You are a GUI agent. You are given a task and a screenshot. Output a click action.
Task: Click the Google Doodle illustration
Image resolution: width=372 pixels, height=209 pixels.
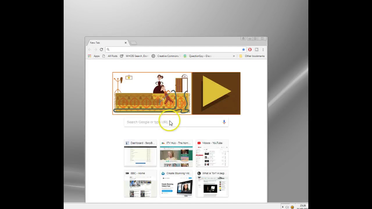[152, 93]
